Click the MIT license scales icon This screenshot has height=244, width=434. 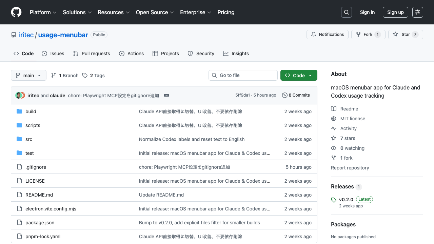tap(334, 118)
